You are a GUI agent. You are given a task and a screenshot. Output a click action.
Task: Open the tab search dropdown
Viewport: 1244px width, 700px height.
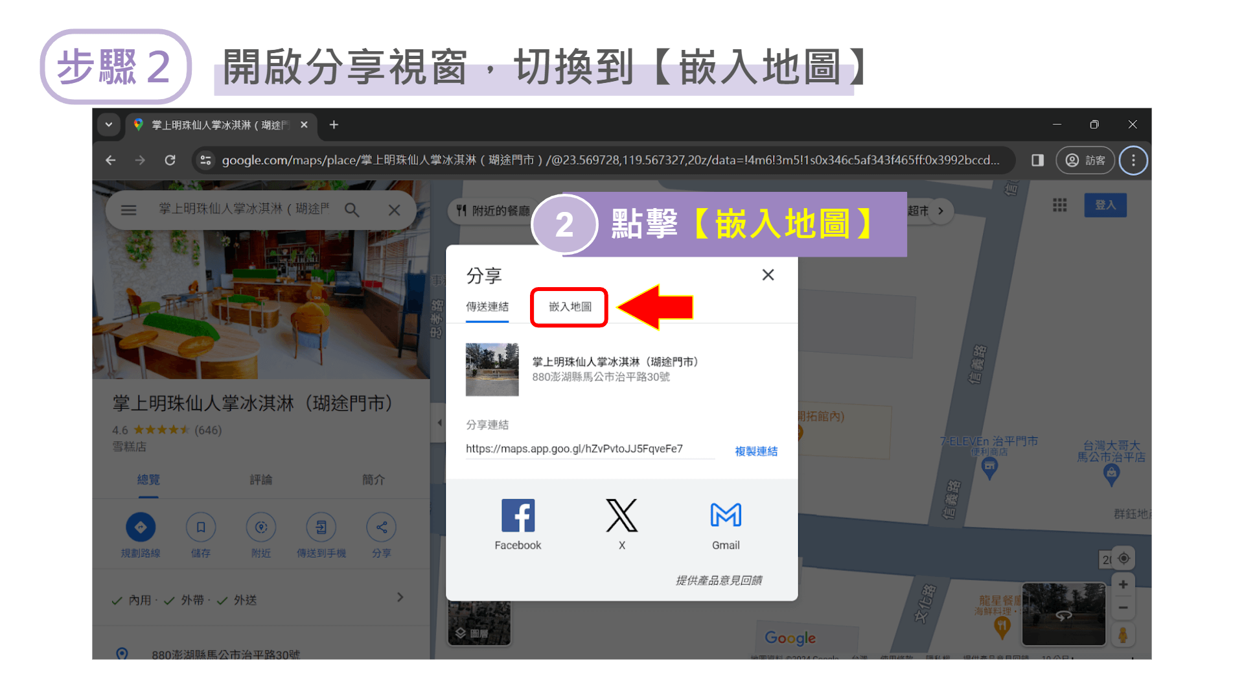coord(109,124)
